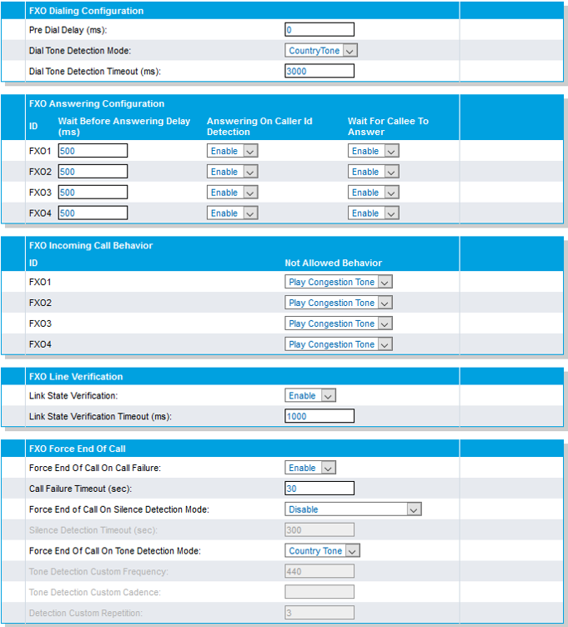Click the Call Failure Timeout field
The width and height of the screenshot is (568, 627).
319,489
